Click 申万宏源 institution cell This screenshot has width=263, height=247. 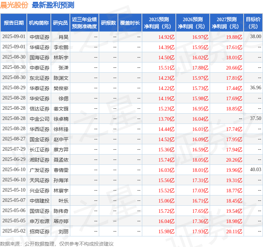pyautogui.click(x=40, y=221)
